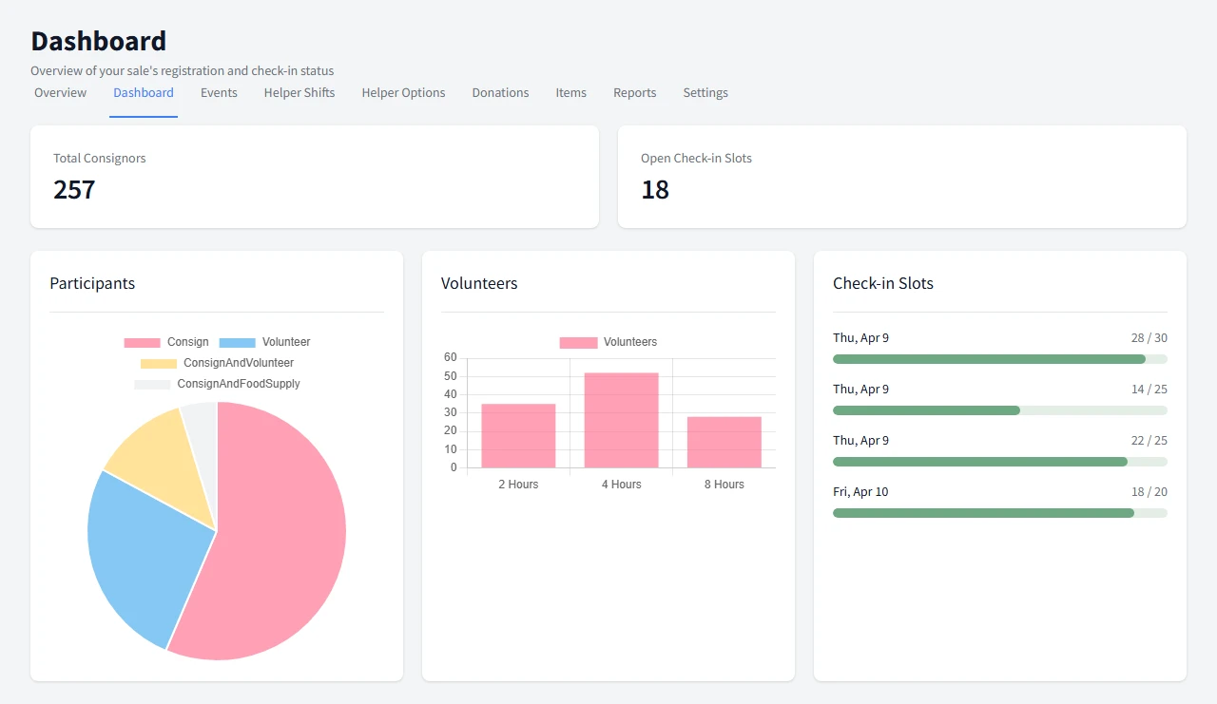View the Reports tab
This screenshot has height=704, width=1217.
[634, 92]
